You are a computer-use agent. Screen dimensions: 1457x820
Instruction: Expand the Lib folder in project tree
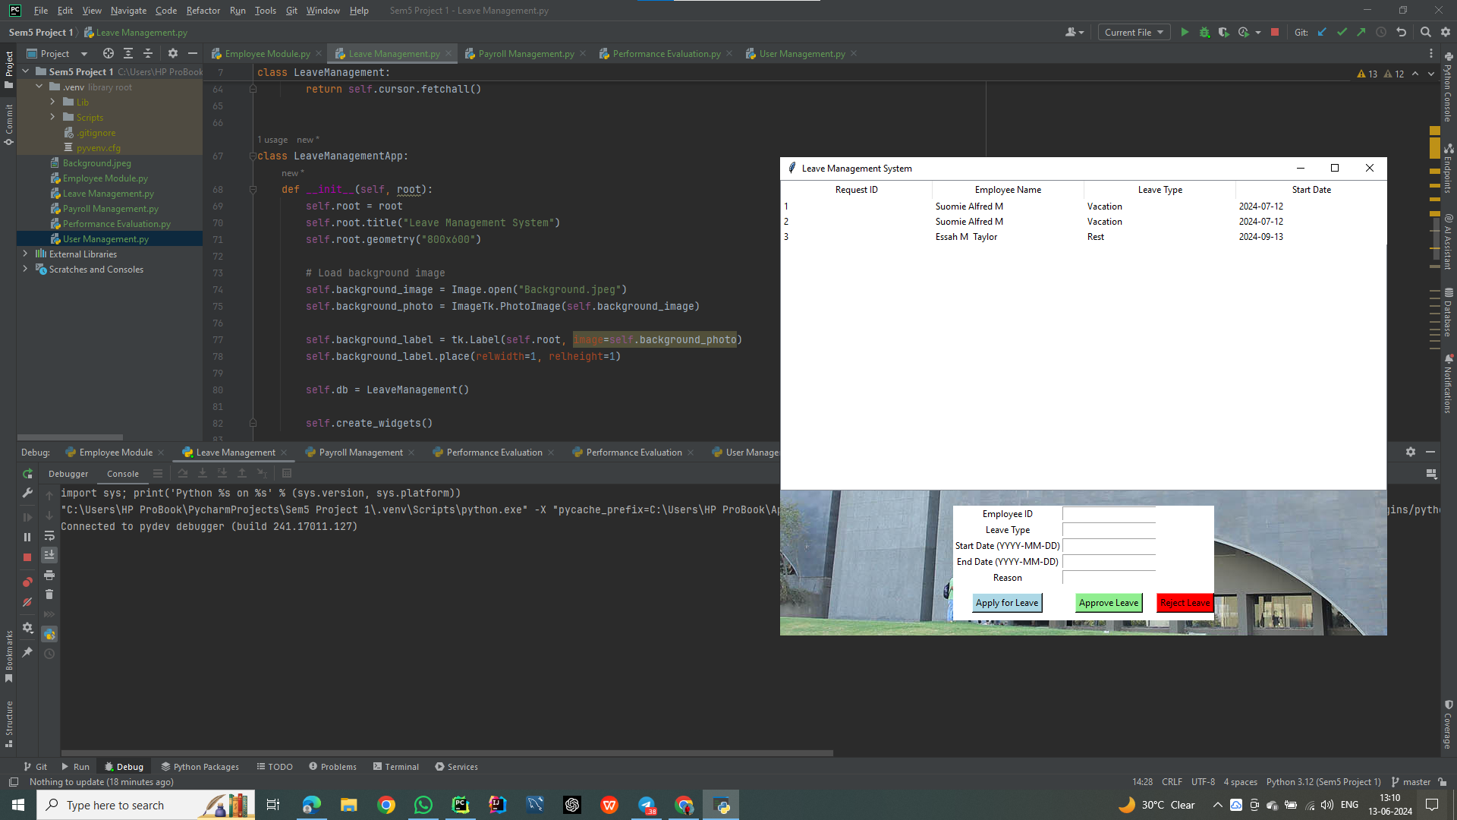click(52, 102)
